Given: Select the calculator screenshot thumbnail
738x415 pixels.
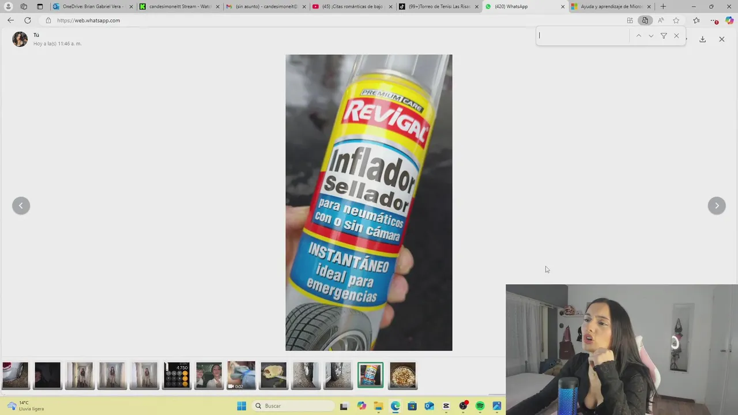Looking at the screenshot, I should 176,375.
